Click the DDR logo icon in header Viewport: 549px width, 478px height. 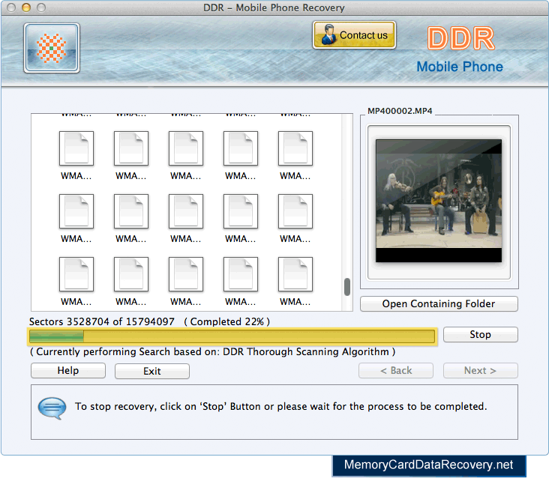(52, 48)
